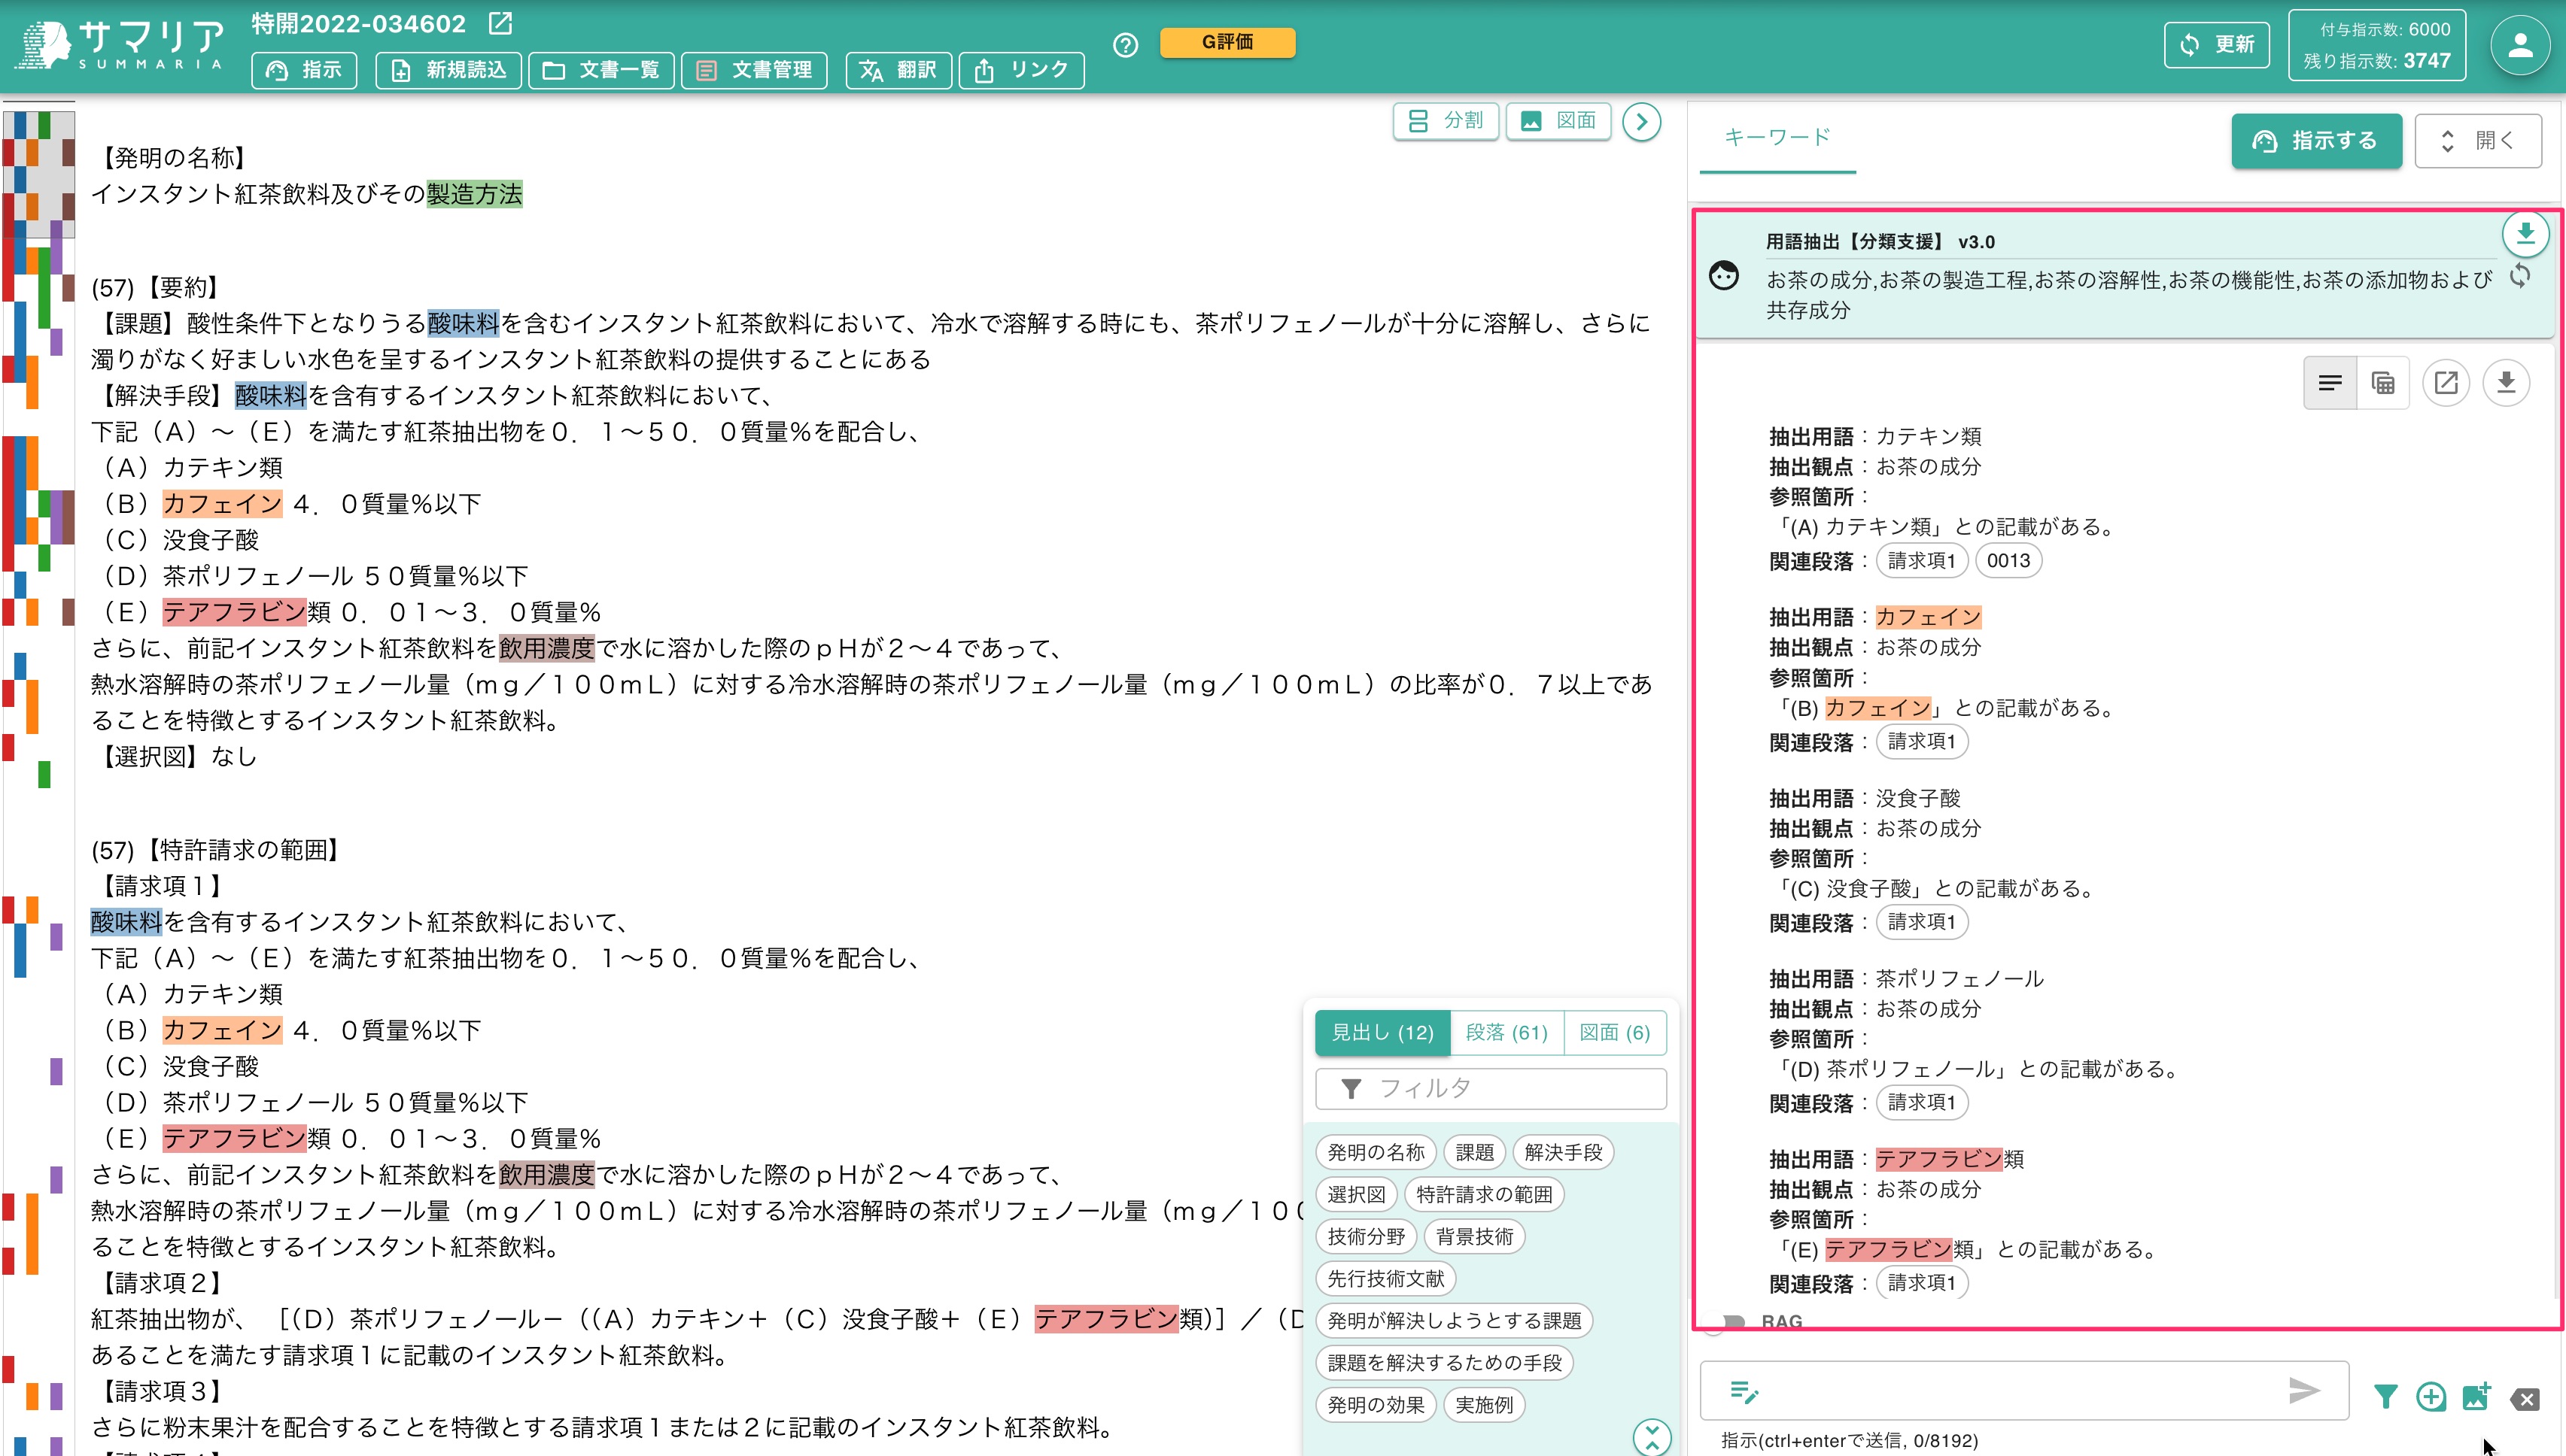
Task: Open external link icon beside 特開2022-034602
Action: 500,23
